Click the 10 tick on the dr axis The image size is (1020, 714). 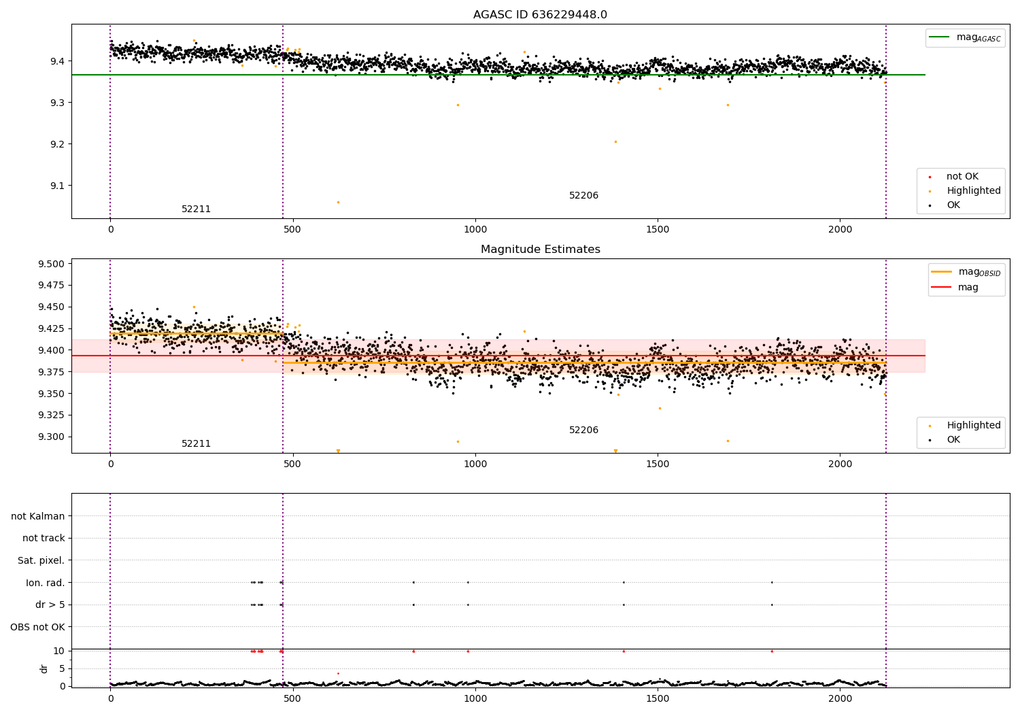59,651
